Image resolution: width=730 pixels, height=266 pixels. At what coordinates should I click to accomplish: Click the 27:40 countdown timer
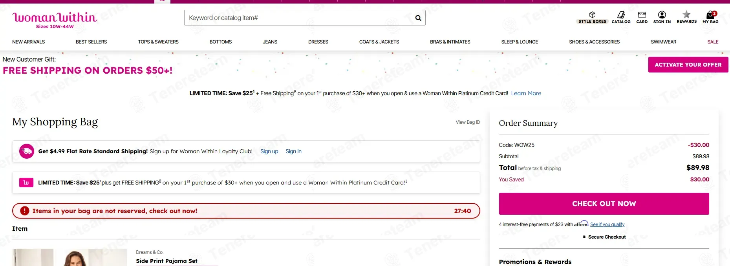point(463,211)
